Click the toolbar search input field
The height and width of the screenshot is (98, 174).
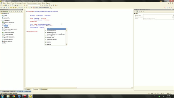[34, 5]
